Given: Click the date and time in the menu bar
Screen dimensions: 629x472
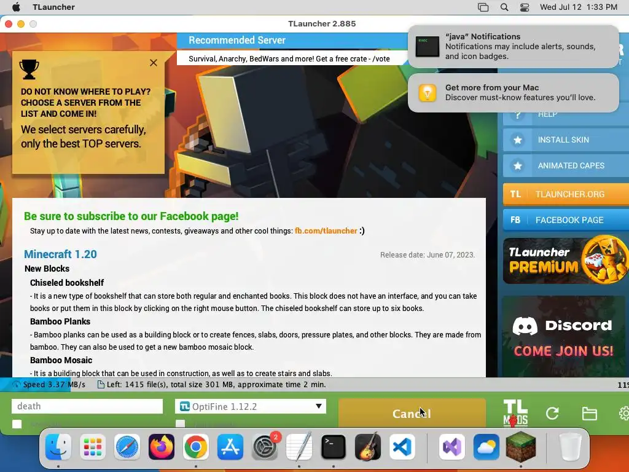Looking at the screenshot, I should [x=579, y=7].
